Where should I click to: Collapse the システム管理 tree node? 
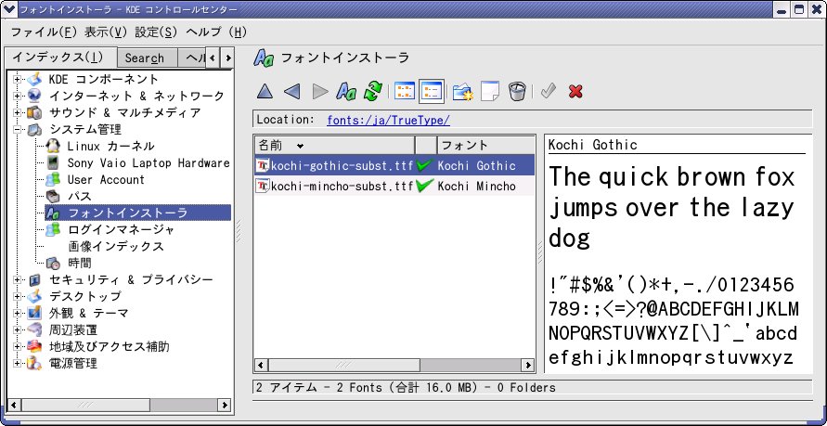click(x=18, y=129)
